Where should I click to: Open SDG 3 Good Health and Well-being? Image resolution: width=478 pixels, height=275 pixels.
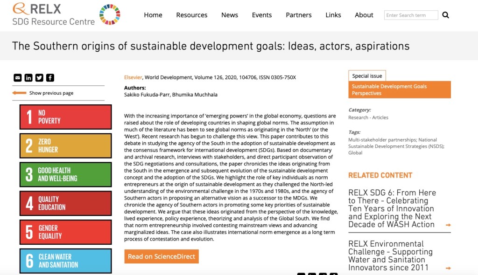65,174
